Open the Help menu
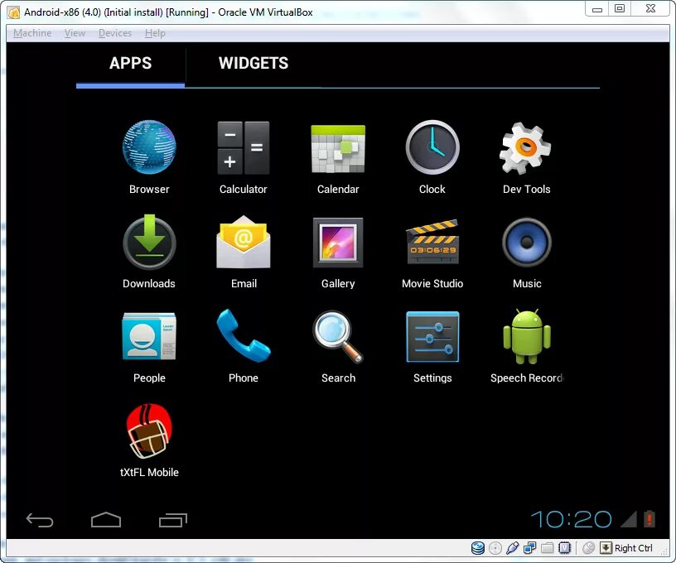The image size is (676, 563). (x=155, y=33)
